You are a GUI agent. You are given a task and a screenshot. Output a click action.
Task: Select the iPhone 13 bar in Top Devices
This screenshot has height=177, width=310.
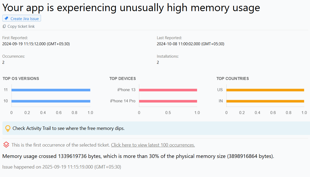[168, 90]
